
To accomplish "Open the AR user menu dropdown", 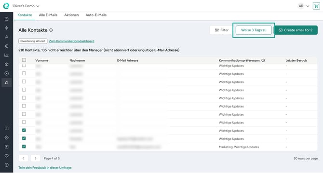I will click(x=303, y=6).
